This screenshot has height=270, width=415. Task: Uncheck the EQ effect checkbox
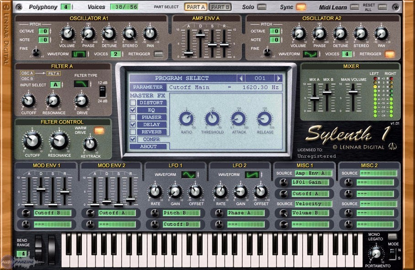pos(133,110)
